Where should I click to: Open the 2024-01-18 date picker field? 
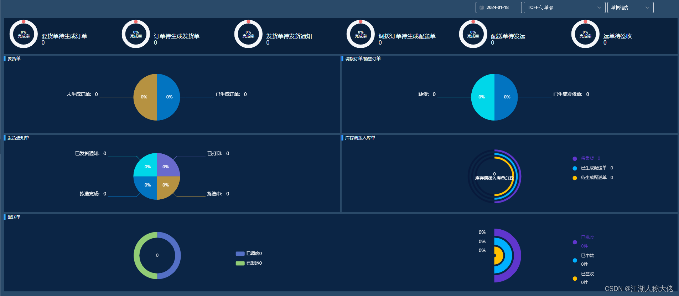[x=498, y=7]
